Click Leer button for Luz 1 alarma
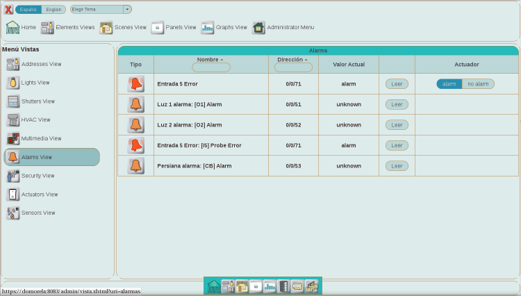 point(397,104)
